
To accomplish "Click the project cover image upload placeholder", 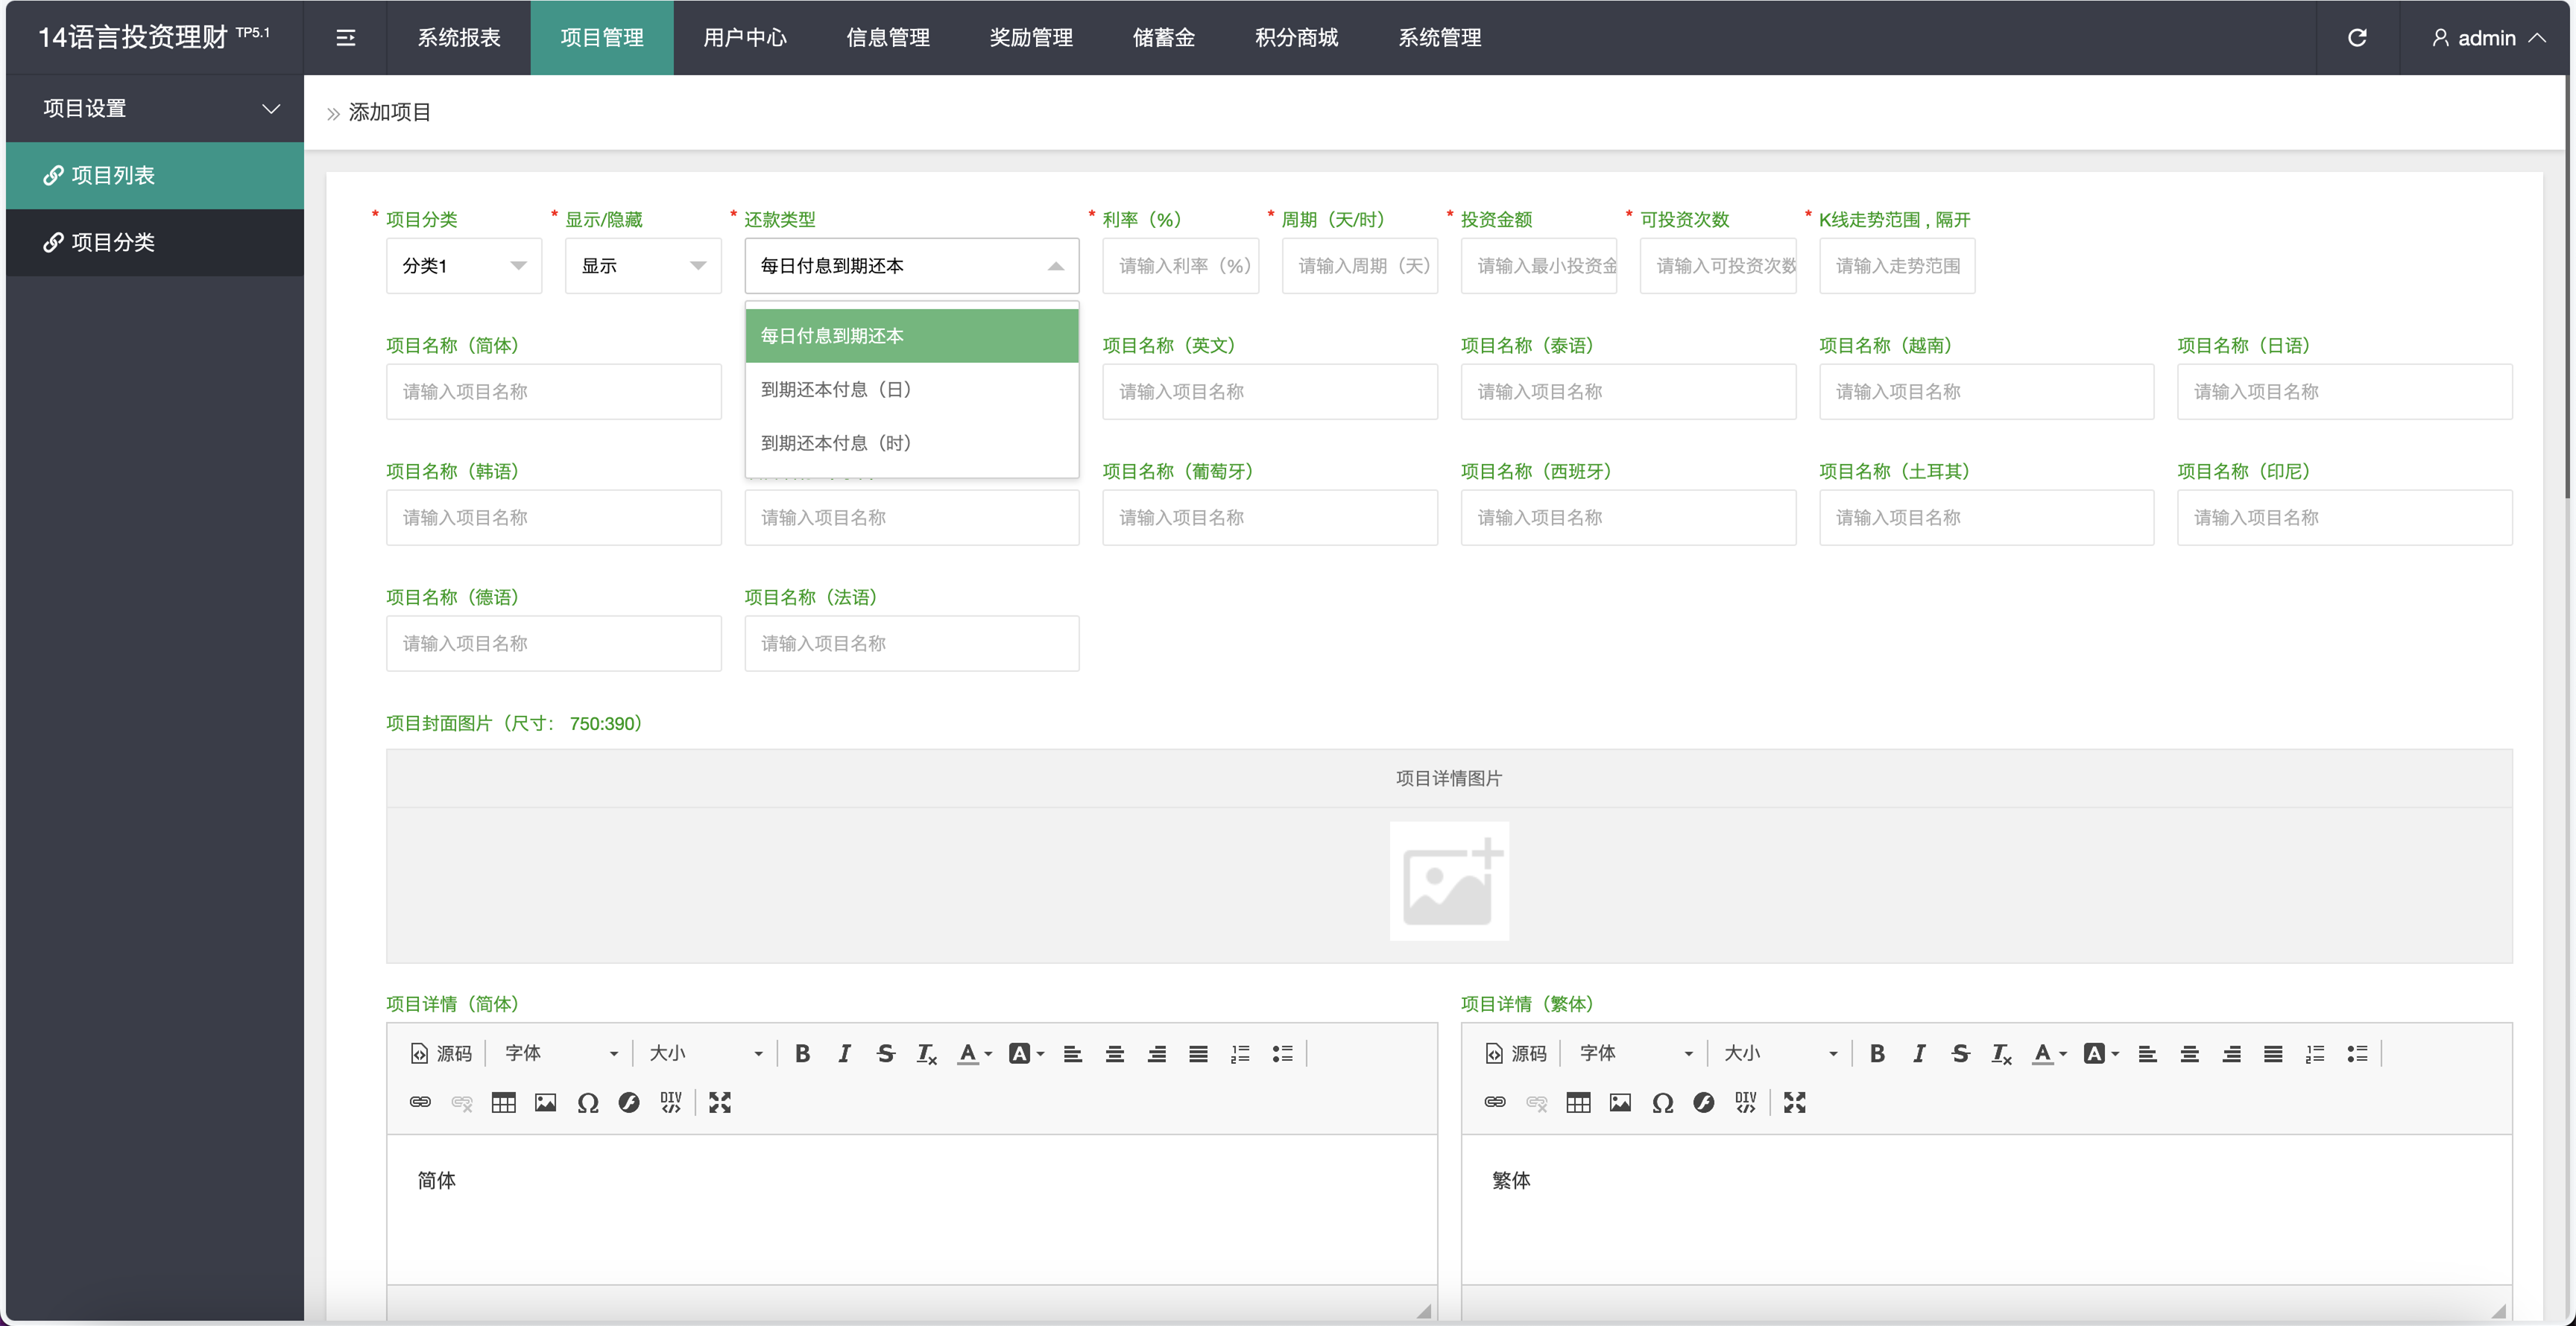I will [1448, 881].
